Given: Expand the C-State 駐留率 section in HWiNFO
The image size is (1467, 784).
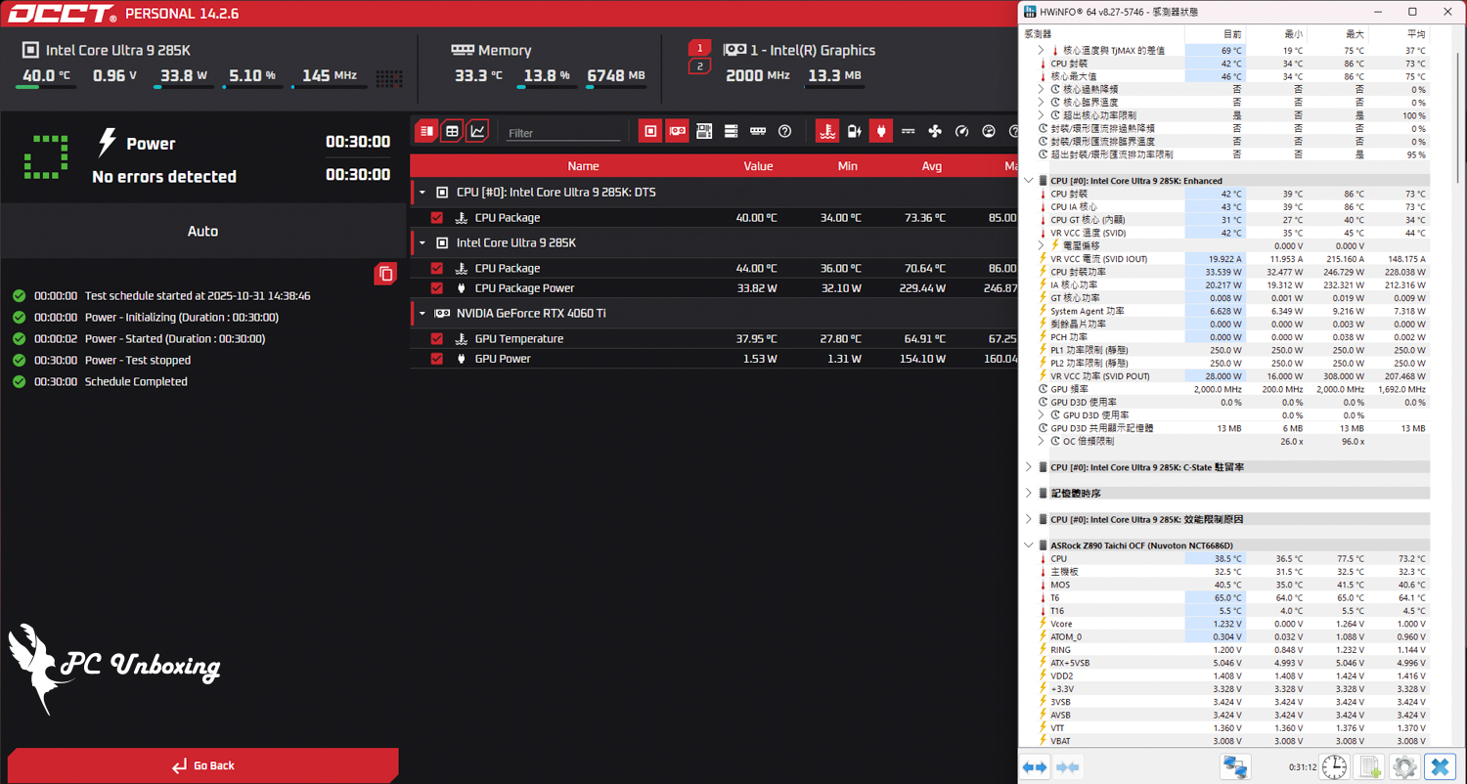Looking at the screenshot, I should (x=1029, y=467).
